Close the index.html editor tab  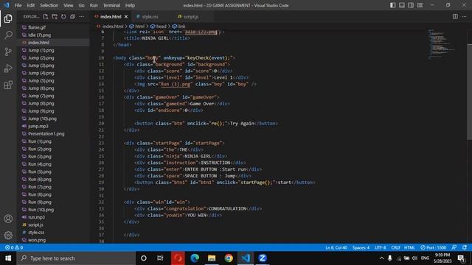126,16
